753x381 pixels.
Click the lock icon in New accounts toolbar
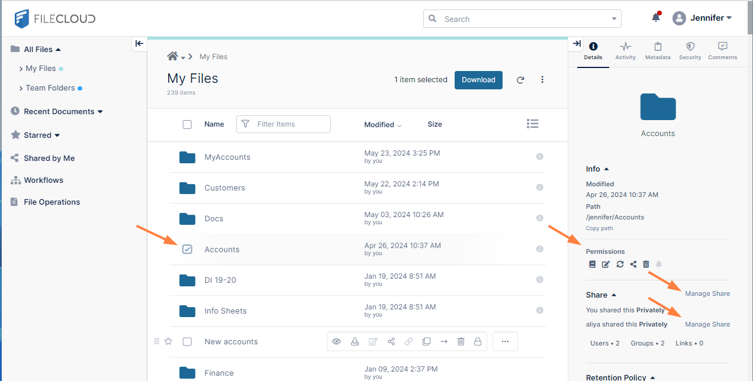point(478,341)
